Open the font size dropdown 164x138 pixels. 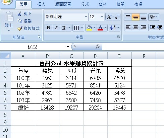point(102,17)
